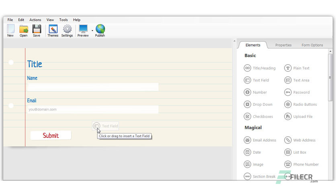Image resolution: width=336 pixels, height=194 pixels.
Task: Insert a Password element
Action: pyautogui.click(x=297, y=92)
